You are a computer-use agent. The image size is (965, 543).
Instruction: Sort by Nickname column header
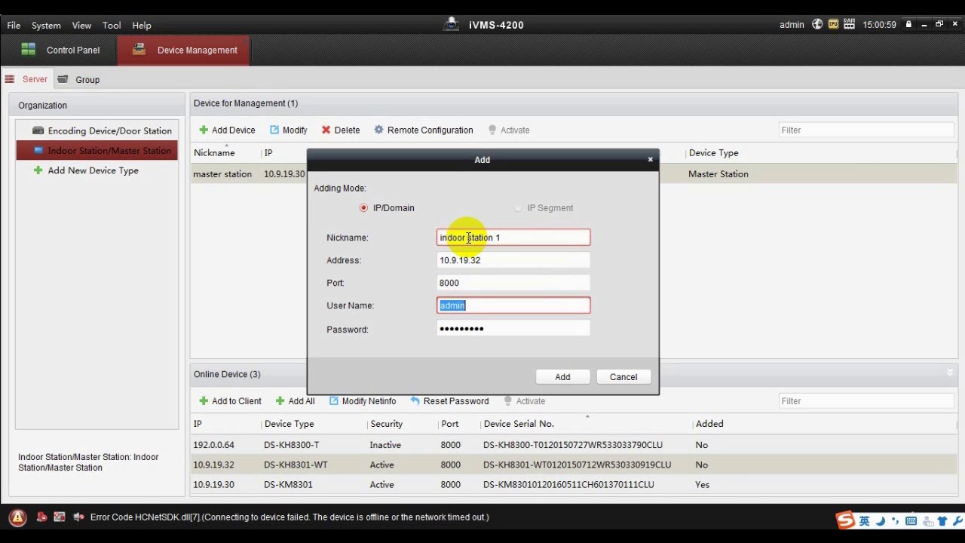click(x=214, y=153)
